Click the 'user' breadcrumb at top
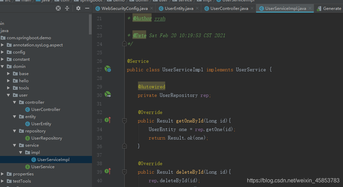 163,1
